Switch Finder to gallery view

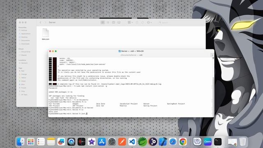coord(119,22)
